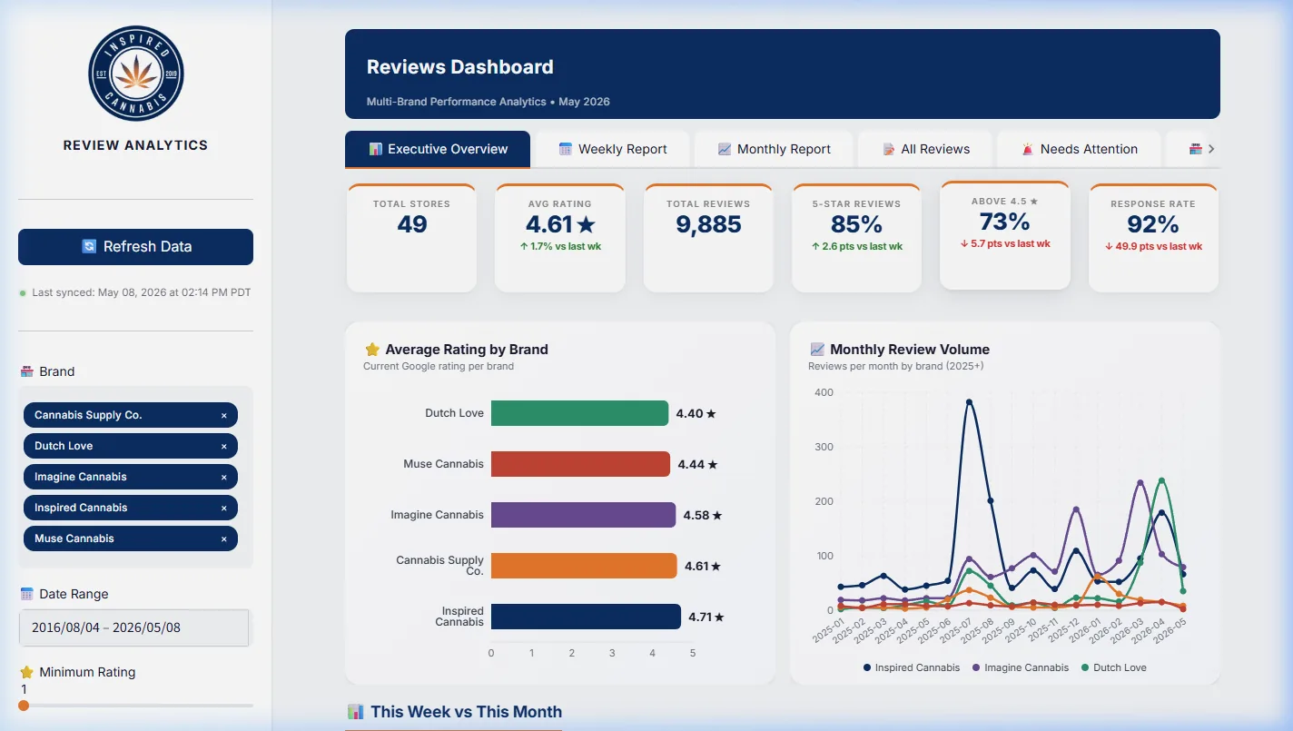The image size is (1293, 731).
Task: Click the star icon beside Minimum Rating
Action: pos(26,672)
